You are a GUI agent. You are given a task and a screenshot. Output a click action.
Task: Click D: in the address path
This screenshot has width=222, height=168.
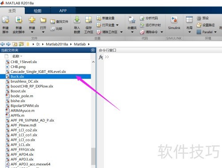point(38,44)
